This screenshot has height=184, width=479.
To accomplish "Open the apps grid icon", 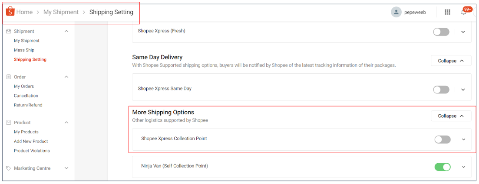I will (x=447, y=12).
